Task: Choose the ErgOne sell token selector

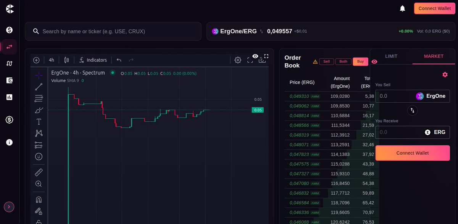Action: (x=431, y=96)
